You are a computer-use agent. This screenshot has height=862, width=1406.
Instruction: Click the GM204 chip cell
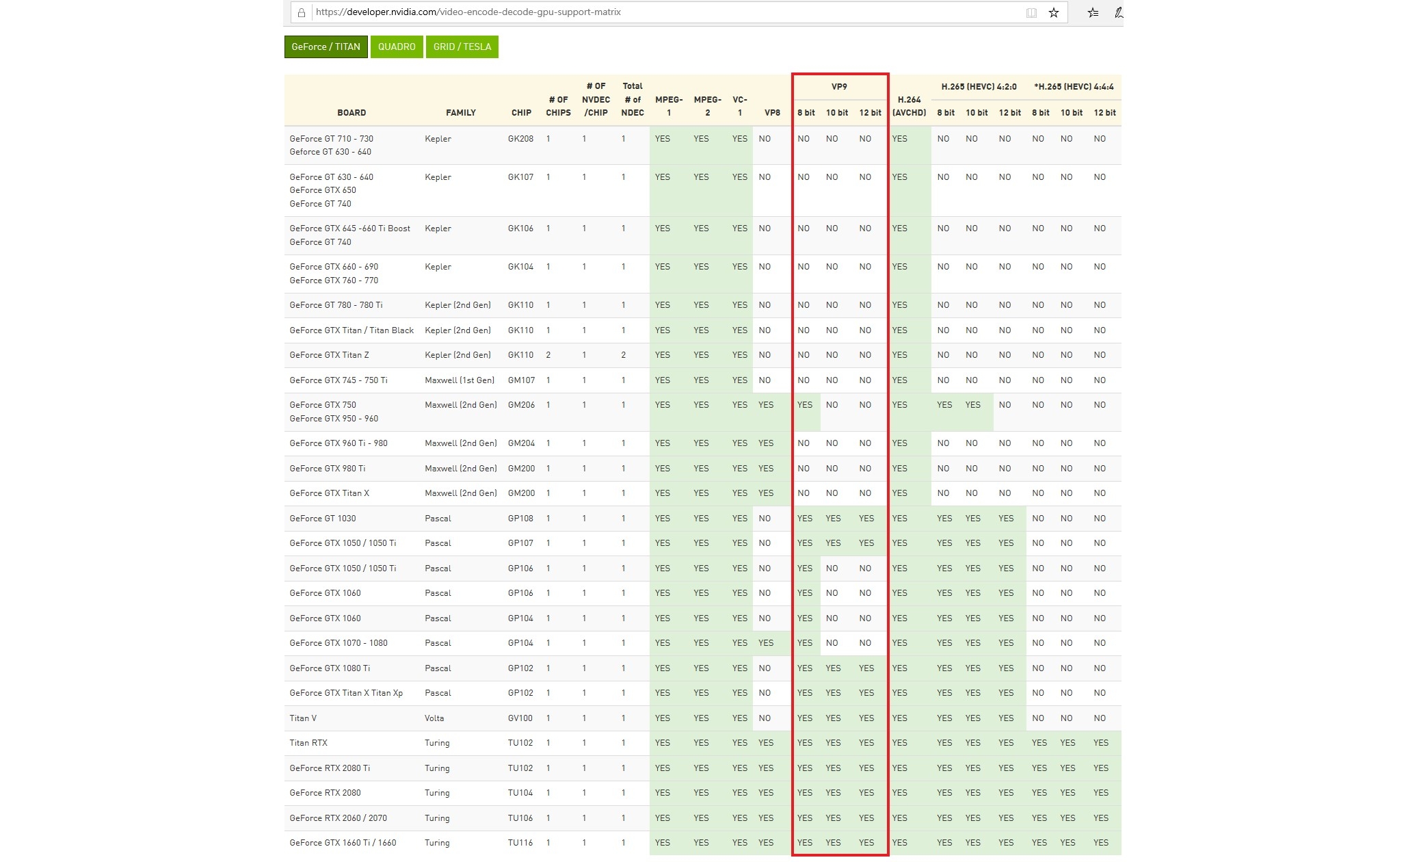(x=521, y=443)
